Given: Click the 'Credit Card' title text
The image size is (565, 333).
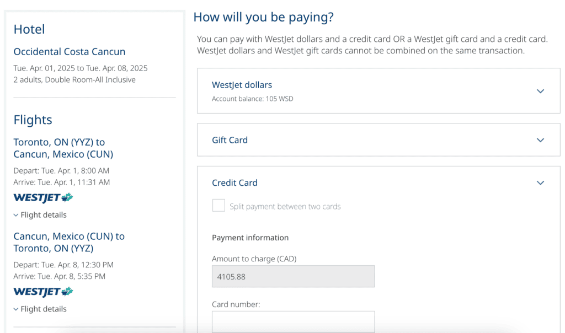Looking at the screenshot, I should tap(234, 183).
